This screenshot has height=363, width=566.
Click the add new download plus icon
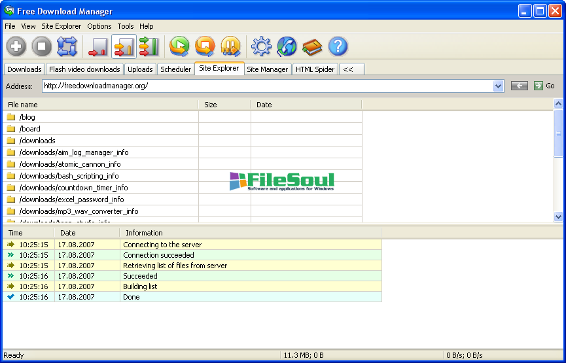tap(16, 46)
